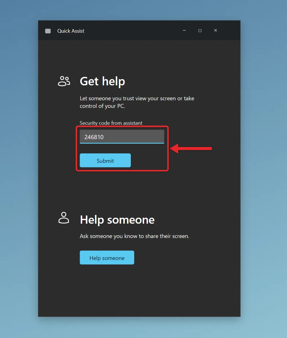Click the Let someone you trust description
Image resolution: width=287 pixels, height=338 pixels.
(x=137, y=102)
